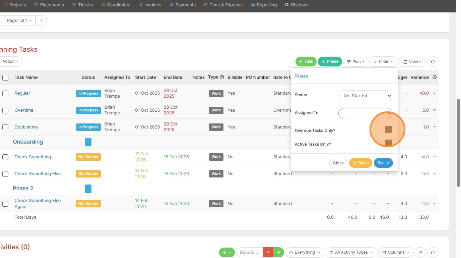Open the Payments menu

pos(183,5)
